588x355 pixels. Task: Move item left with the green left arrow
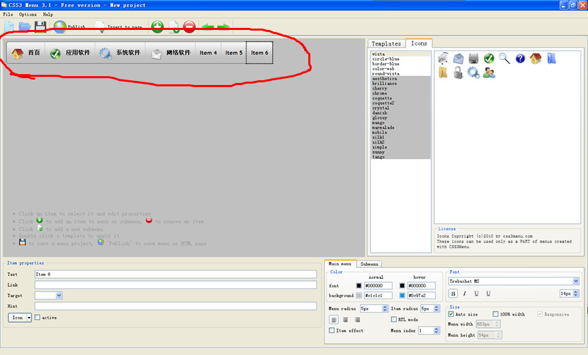(x=208, y=27)
